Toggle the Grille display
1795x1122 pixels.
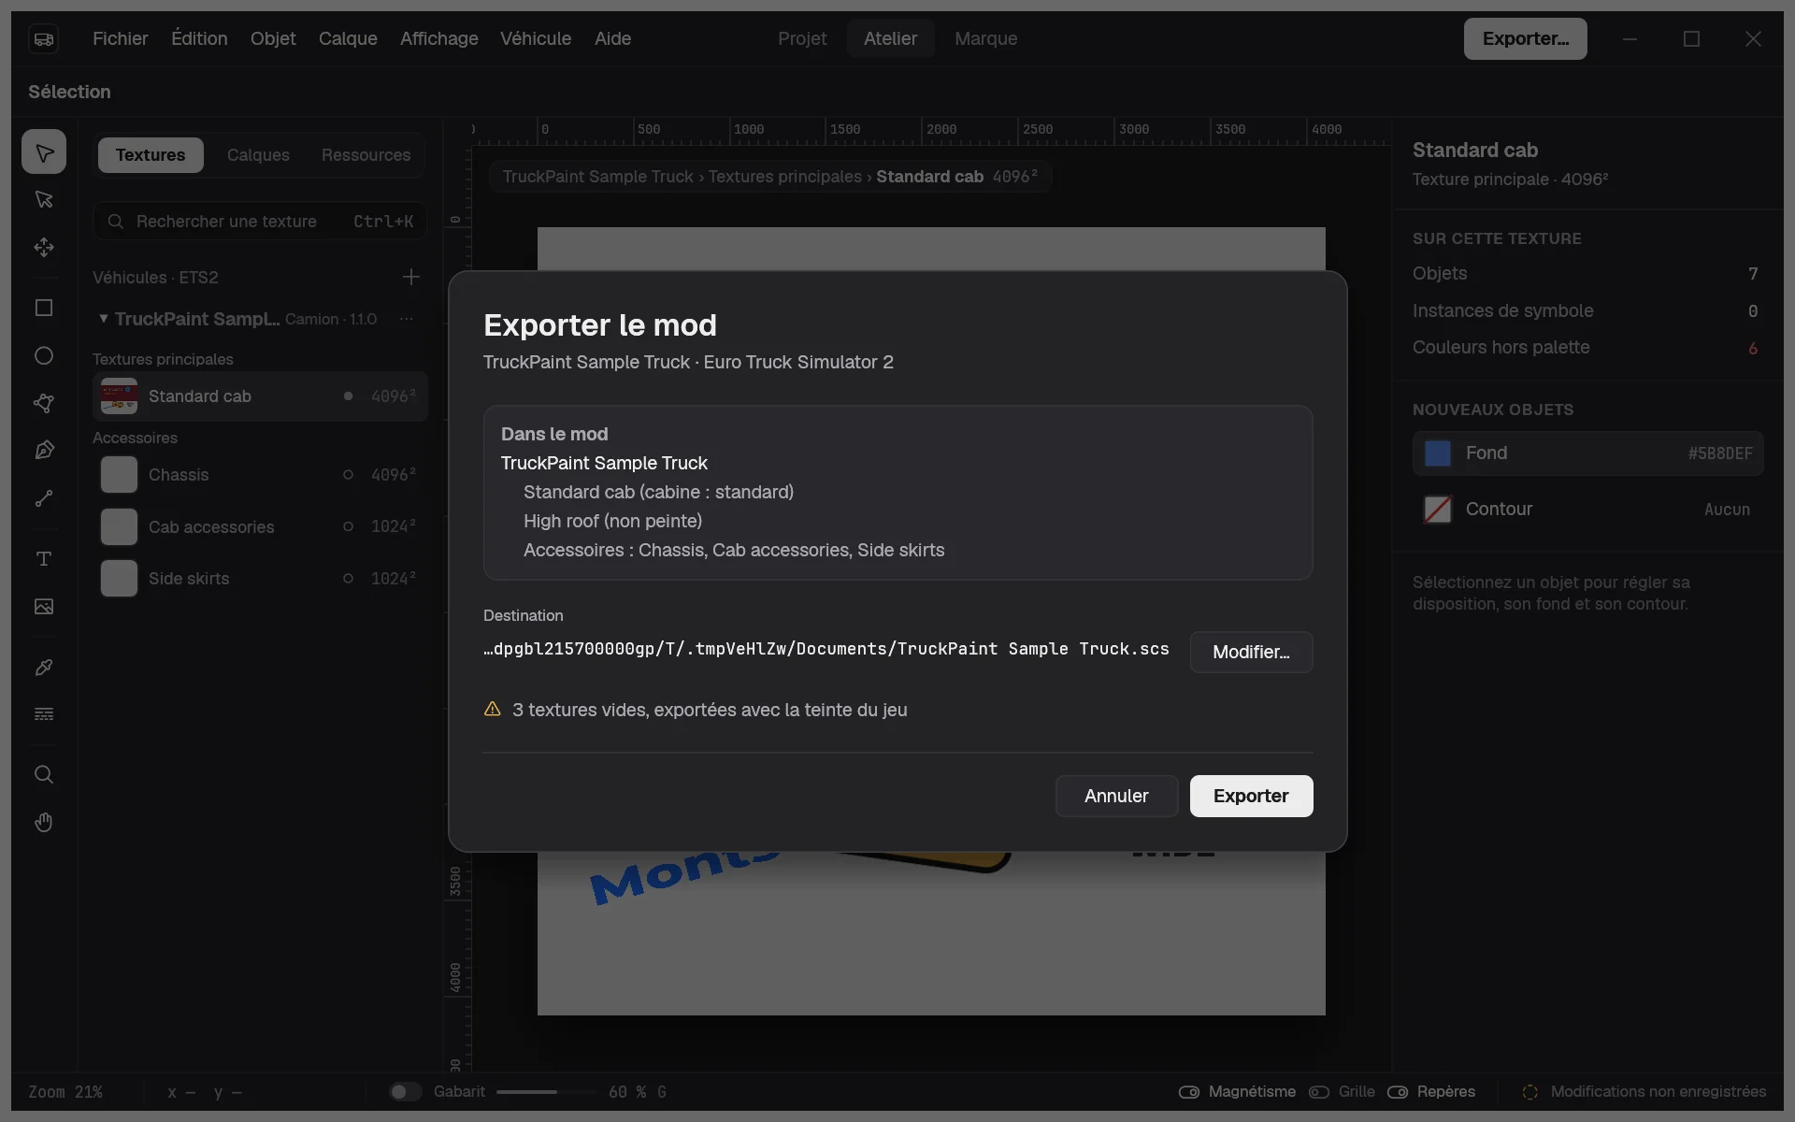[x=1319, y=1092]
